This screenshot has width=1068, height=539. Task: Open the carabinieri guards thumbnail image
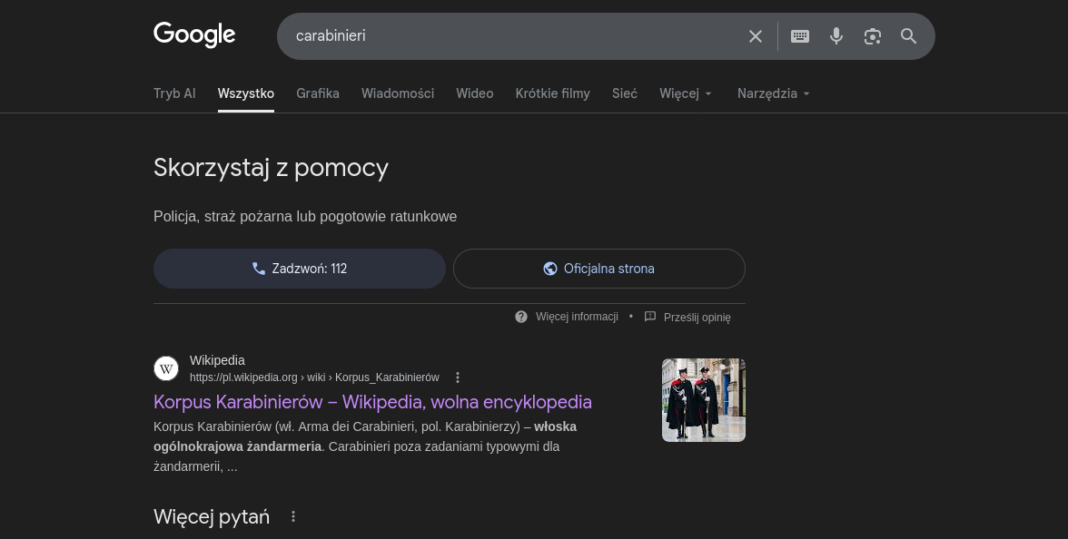pos(704,400)
